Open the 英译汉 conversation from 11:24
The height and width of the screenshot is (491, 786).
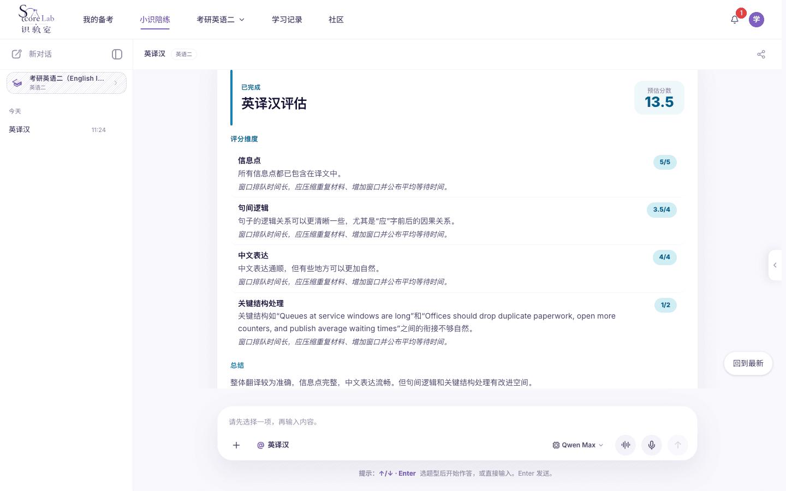click(58, 130)
